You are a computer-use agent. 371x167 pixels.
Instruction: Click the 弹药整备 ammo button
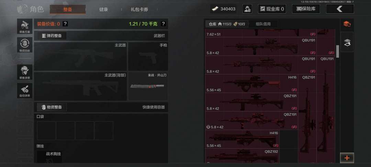coord(52,36)
